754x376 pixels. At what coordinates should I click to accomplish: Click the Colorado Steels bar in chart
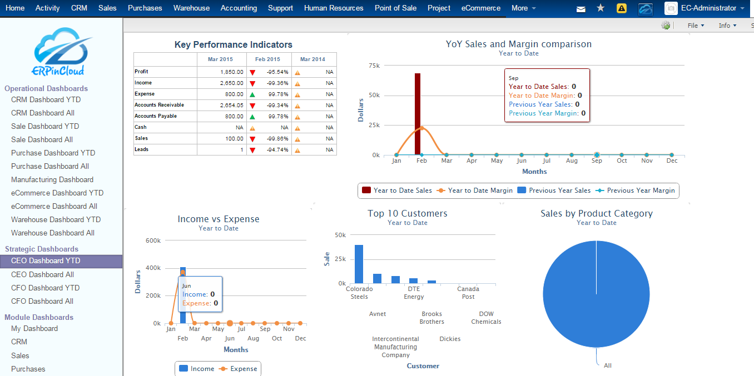click(359, 264)
